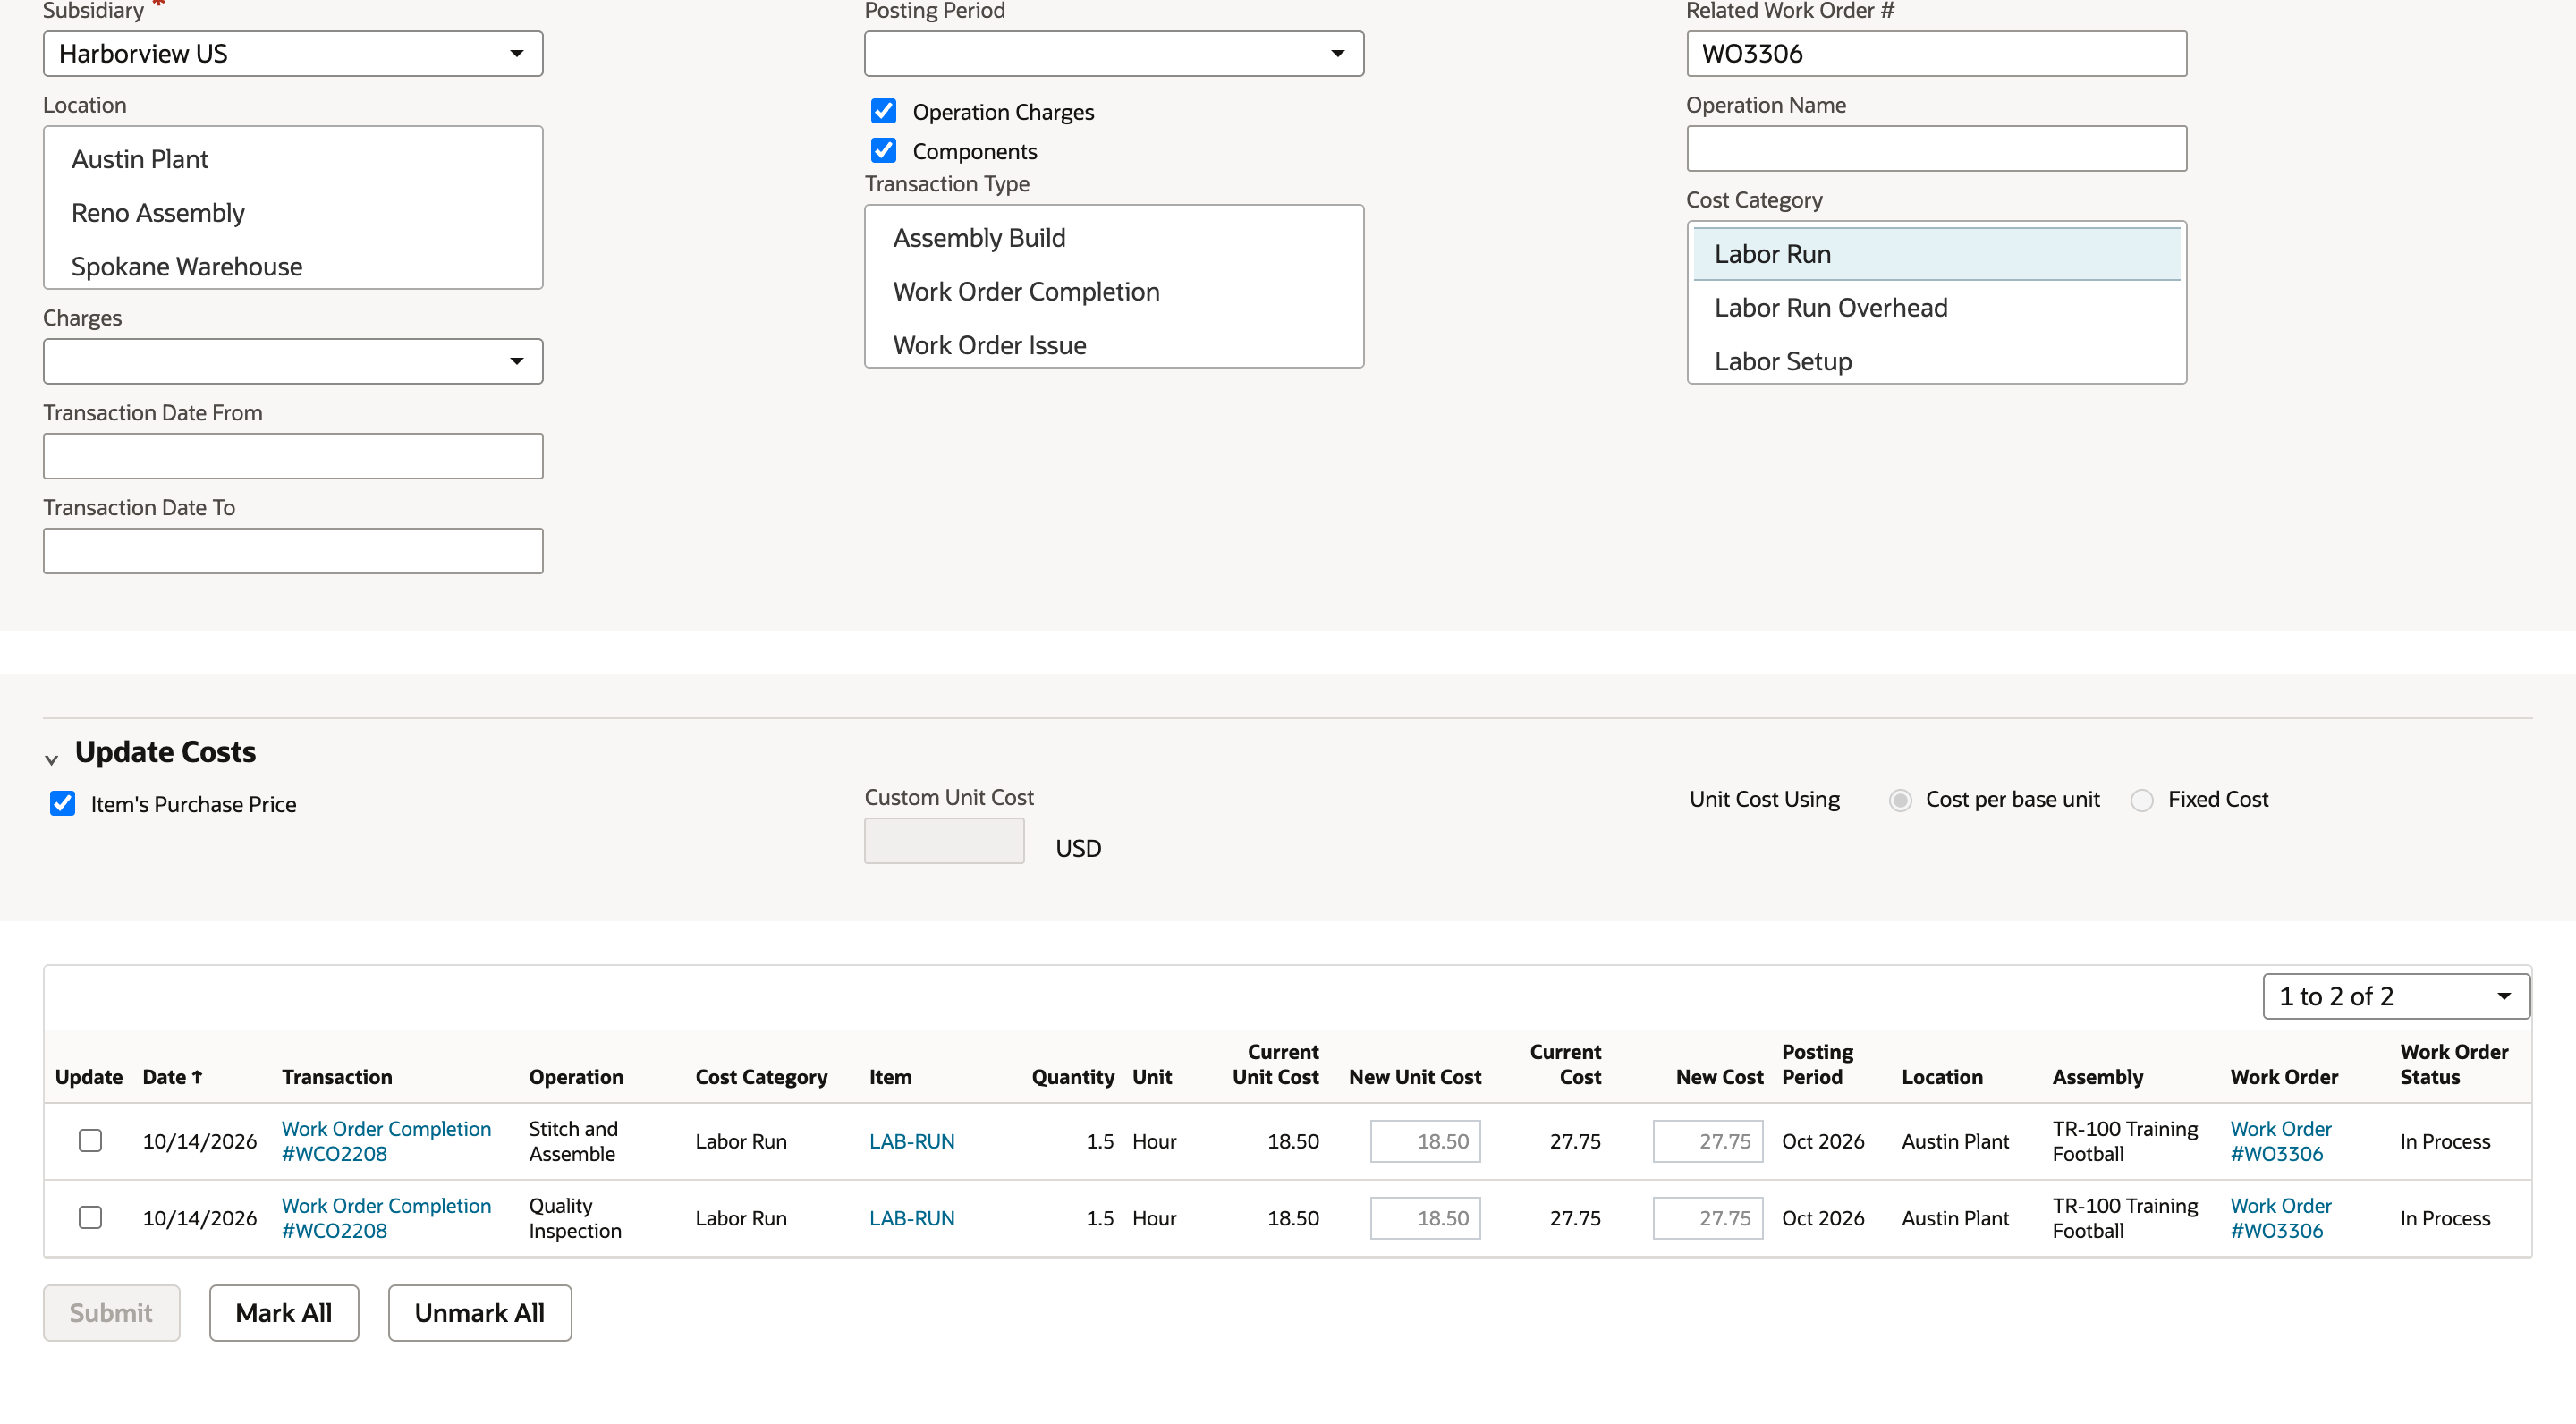Open the Posting Period dropdown

click(1114, 54)
